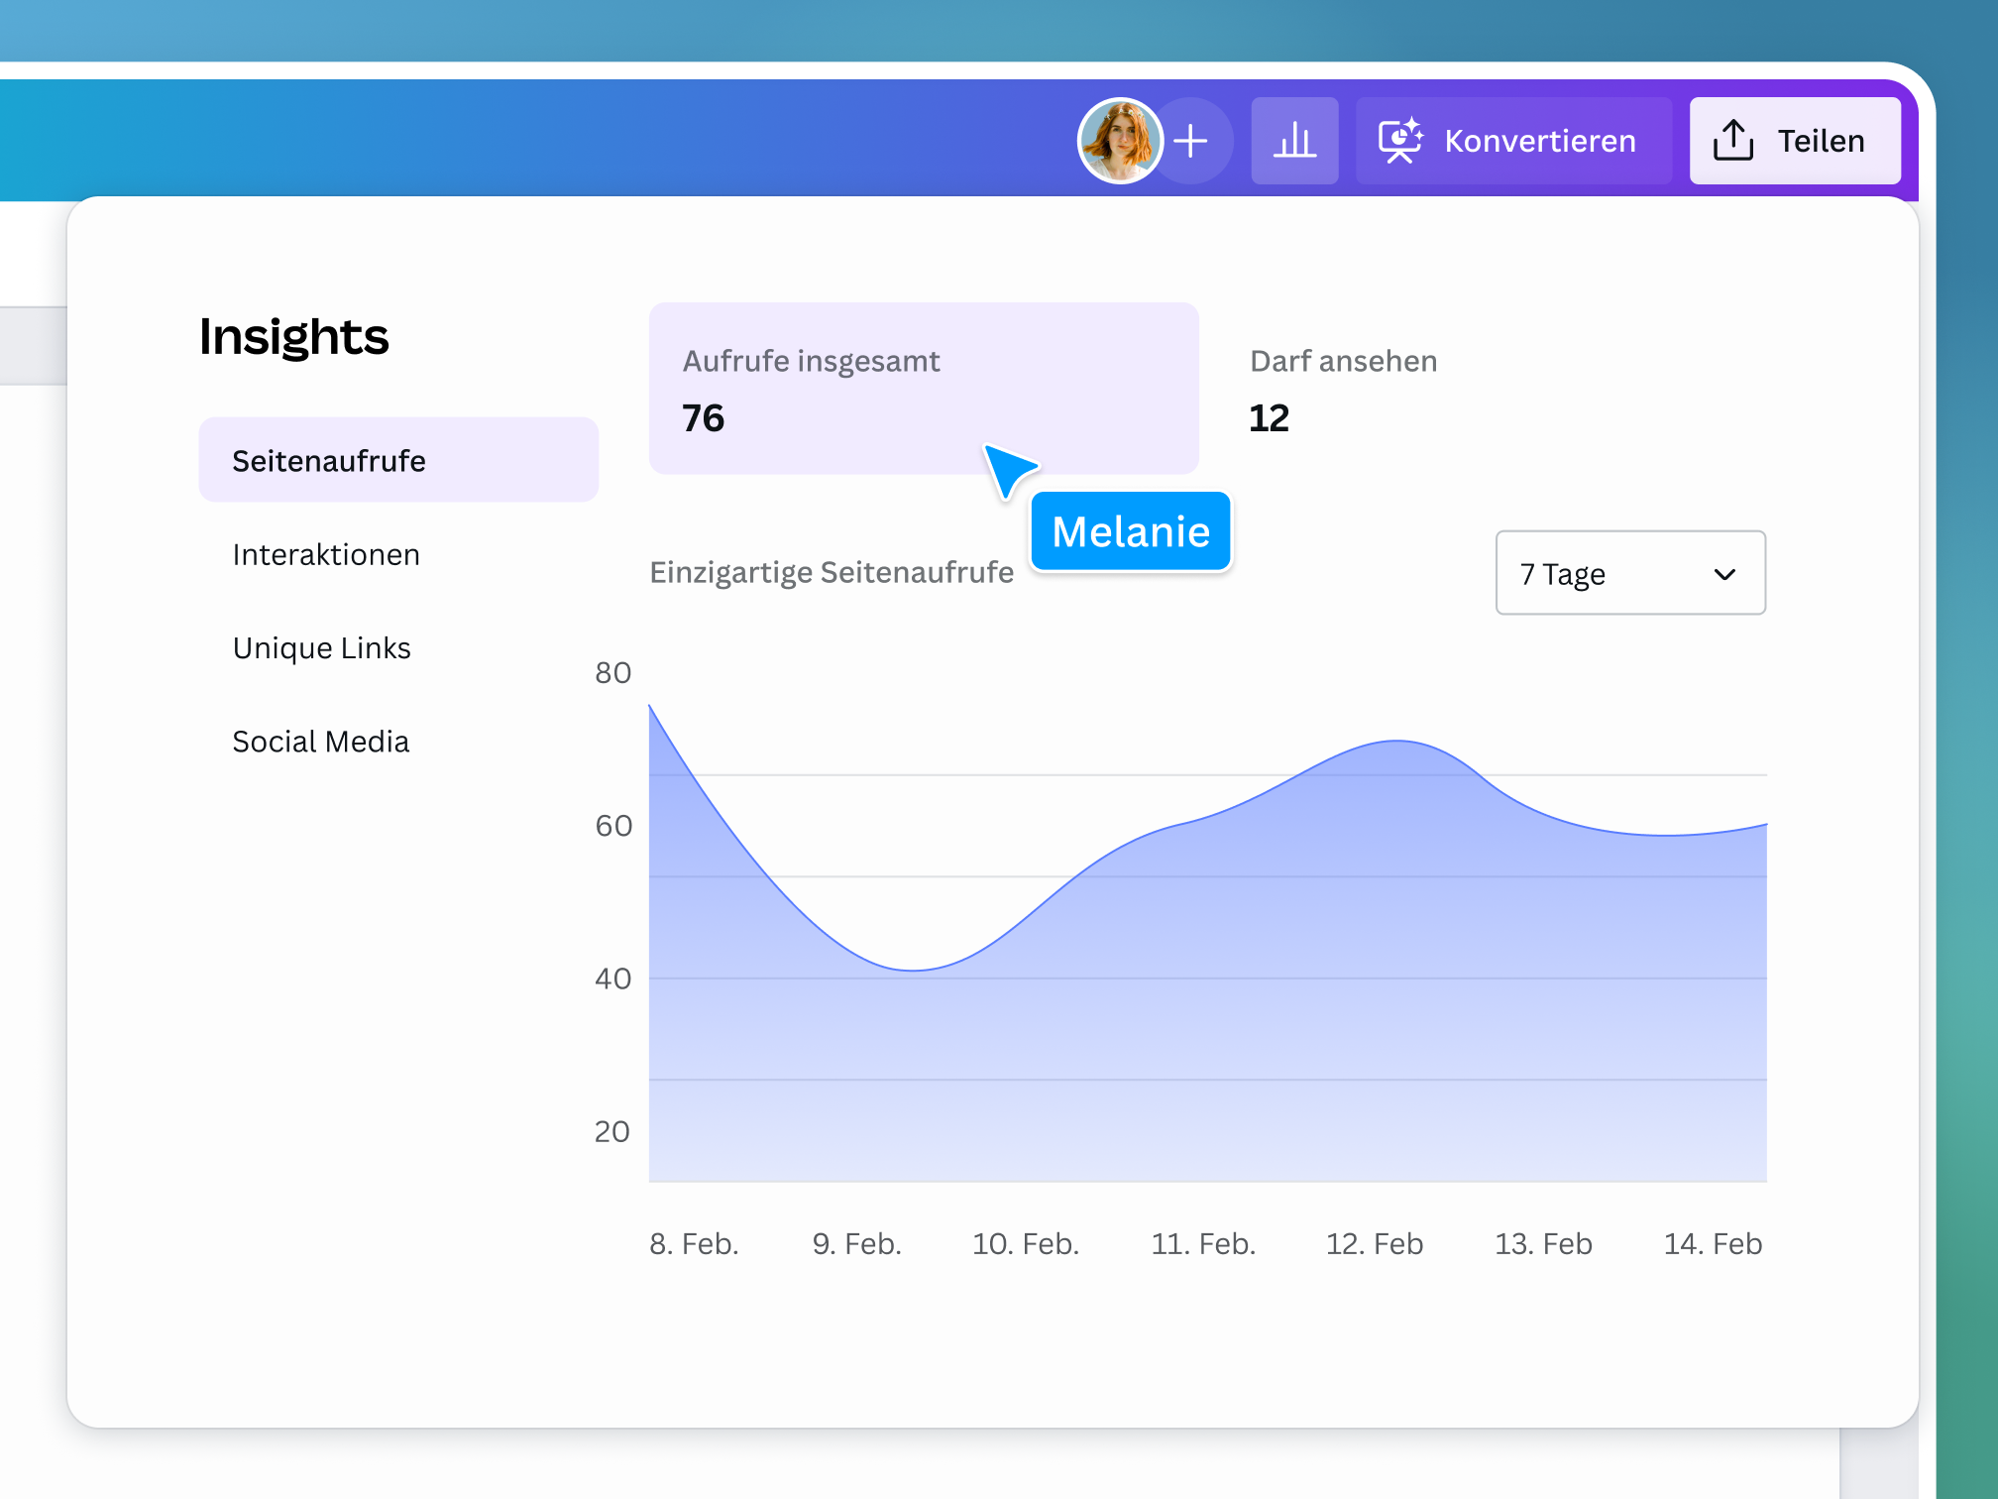The width and height of the screenshot is (1998, 1499).
Task: Click the dropdown chevron in the 7 Tage selector
Action: [x=1724, y=573]
